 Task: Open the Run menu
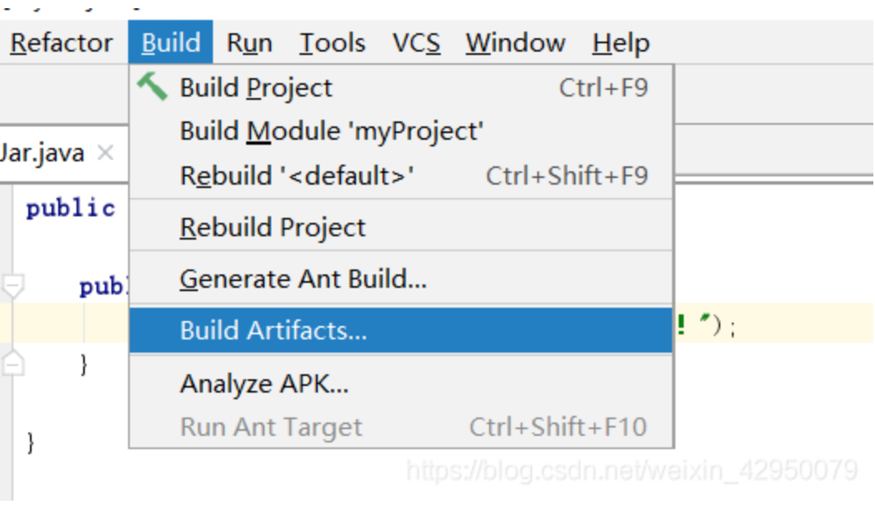(250, 42)
